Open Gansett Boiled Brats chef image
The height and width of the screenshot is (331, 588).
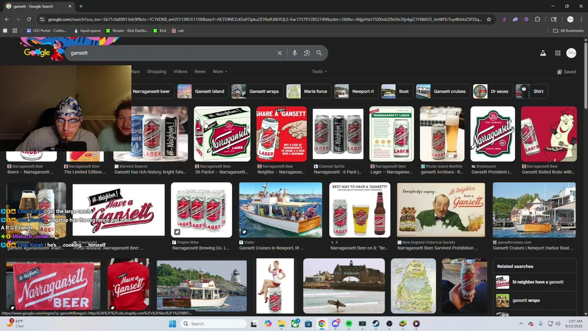[x=548, y=134]
